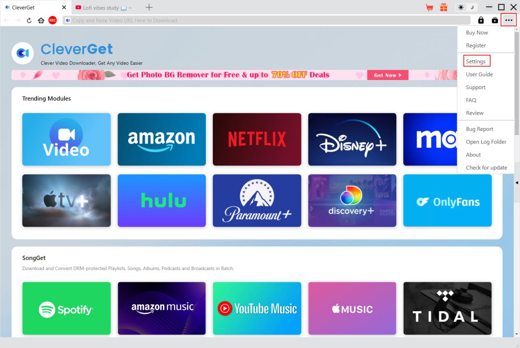Click the Get Now banner button
Viewport: 520px width, 348px height.
pos(387,75)
